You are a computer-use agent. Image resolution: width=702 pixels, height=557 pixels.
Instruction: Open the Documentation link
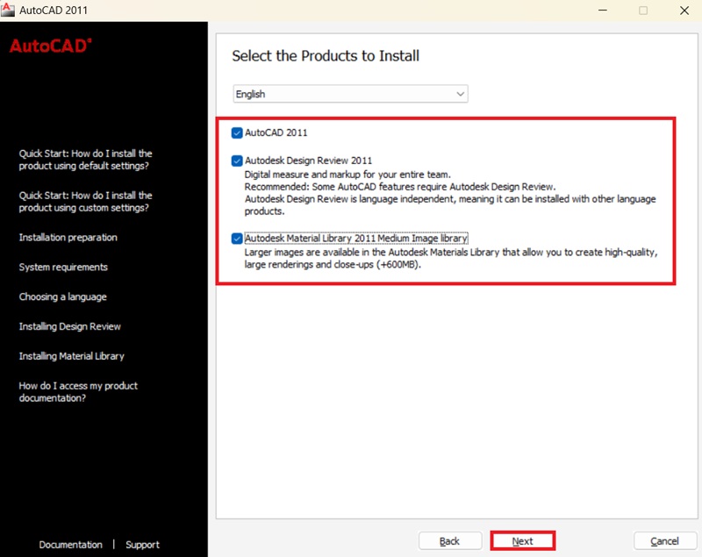(70, 545)
